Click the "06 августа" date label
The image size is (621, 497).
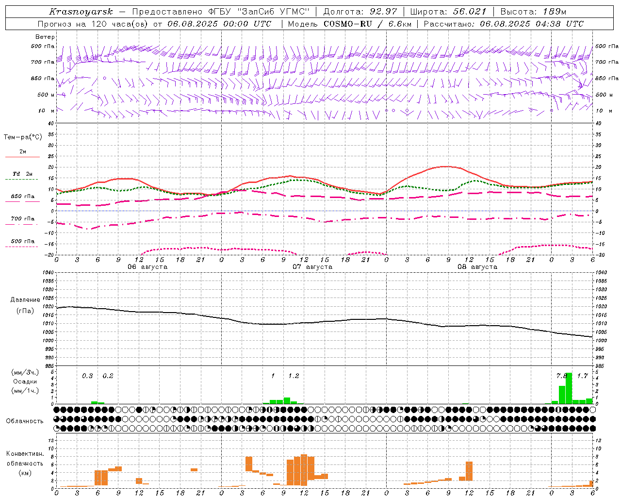[147, 267]
